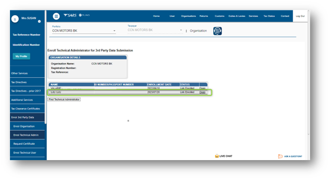Click the user avatar circle for Mrs SUSAN
Image resolution: width=330 pixels, height=180 pixels.
click(x=15, y=19)
